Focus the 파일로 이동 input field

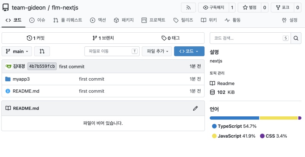(112, 51)
